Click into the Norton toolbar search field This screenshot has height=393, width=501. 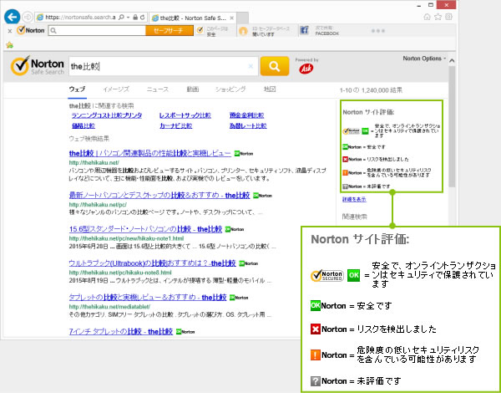click(97, 31)
